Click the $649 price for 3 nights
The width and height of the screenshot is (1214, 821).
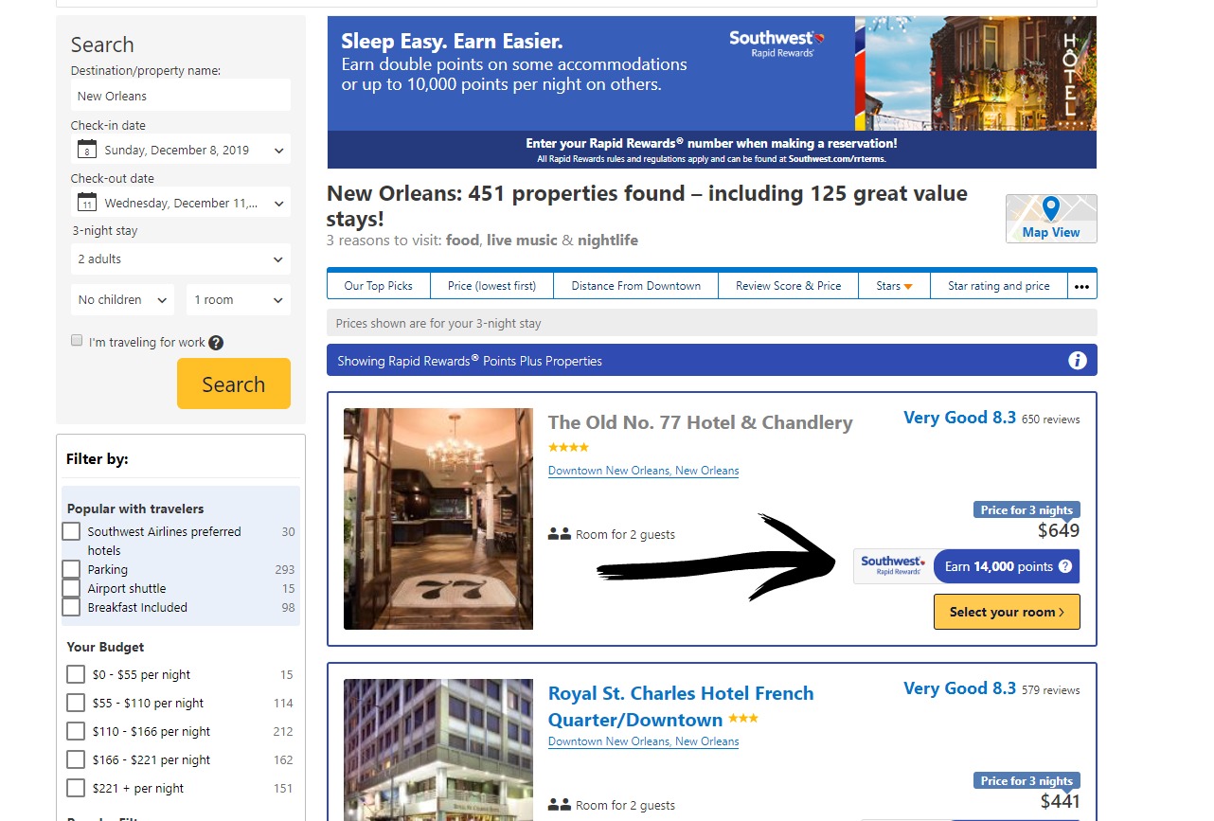pyautogui.click(x=1059, y=530)
